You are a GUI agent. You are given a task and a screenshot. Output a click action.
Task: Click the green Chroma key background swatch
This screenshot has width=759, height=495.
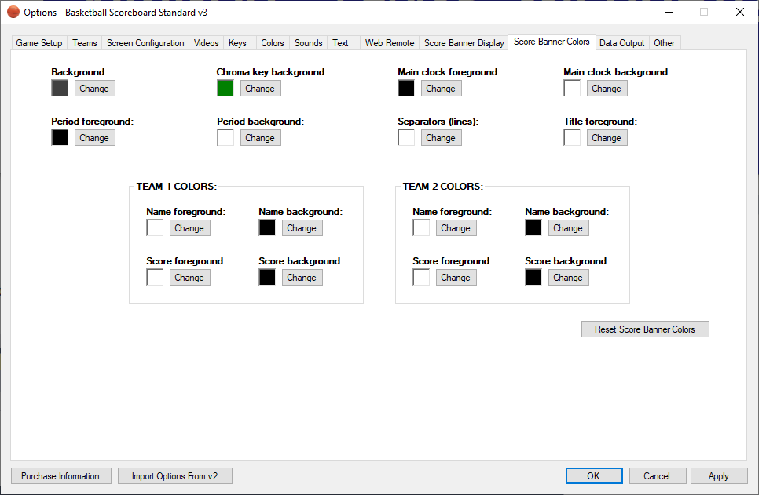click(225, 89)
